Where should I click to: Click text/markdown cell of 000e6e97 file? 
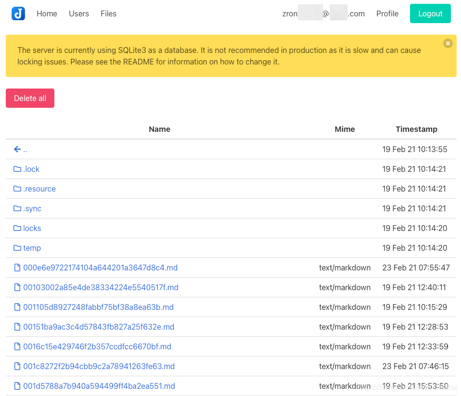[x=345, y=268]
